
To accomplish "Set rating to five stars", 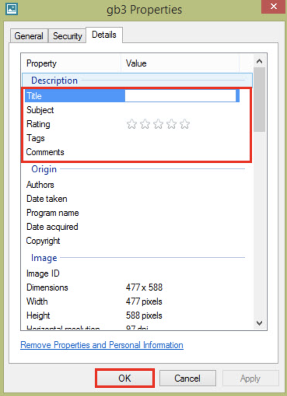I will click(x=185, y=124).
